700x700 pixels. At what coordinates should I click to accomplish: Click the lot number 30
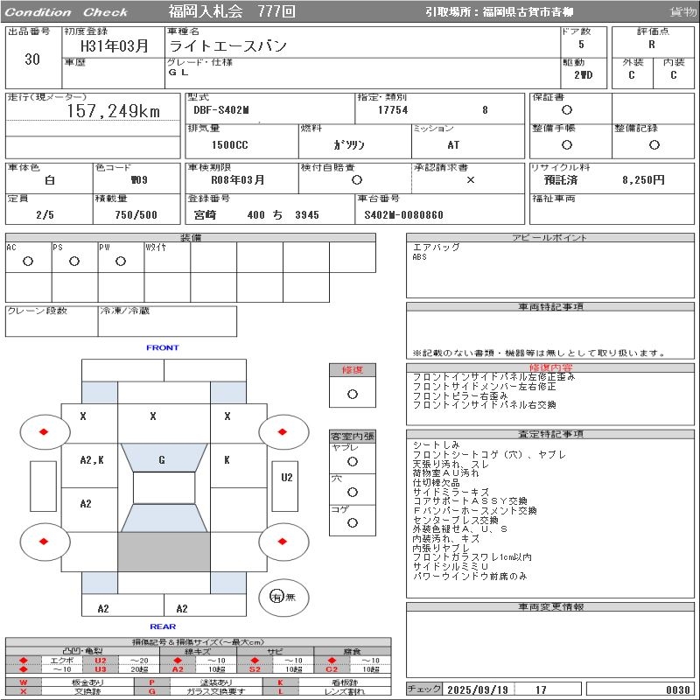click(32, 59)
